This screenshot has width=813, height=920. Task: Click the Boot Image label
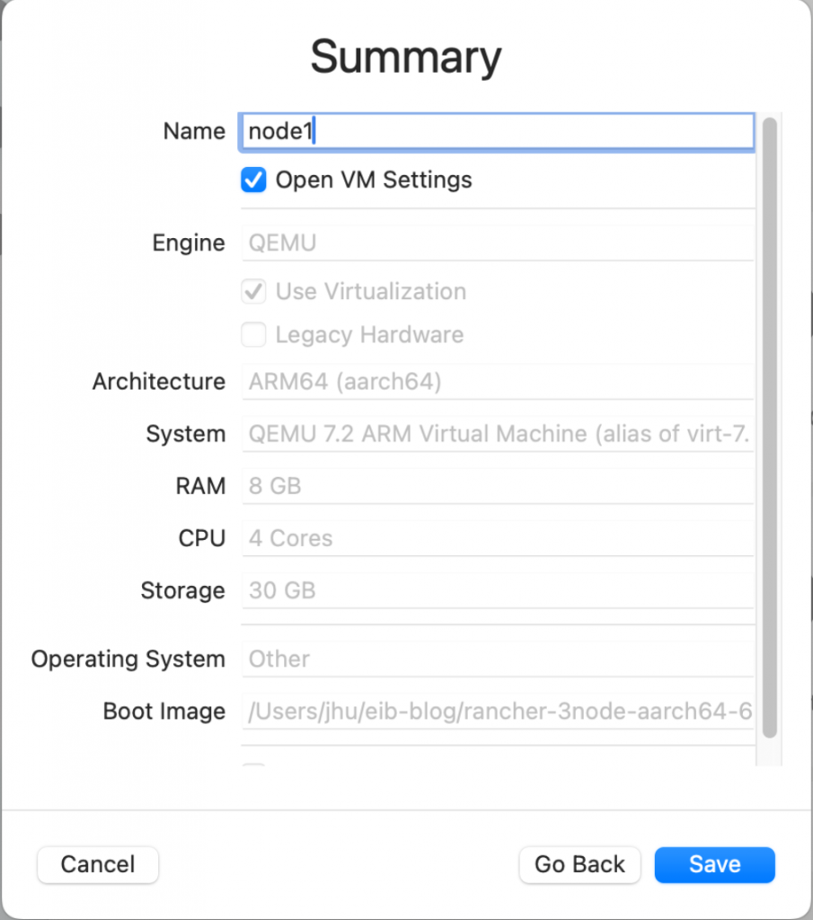pyautogui.click(x=163, y=712)
